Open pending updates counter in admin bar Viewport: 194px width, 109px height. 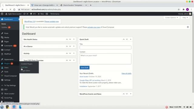point(26,14)
